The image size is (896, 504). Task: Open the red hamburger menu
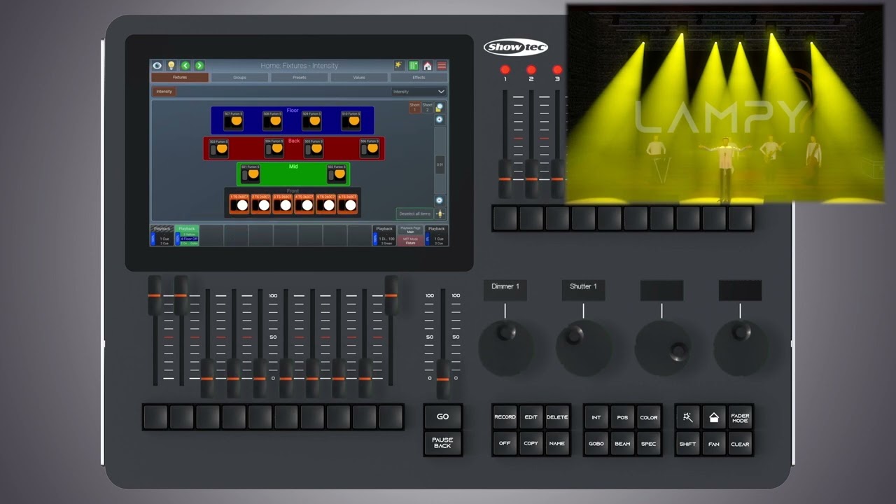[x=442, y=66]
